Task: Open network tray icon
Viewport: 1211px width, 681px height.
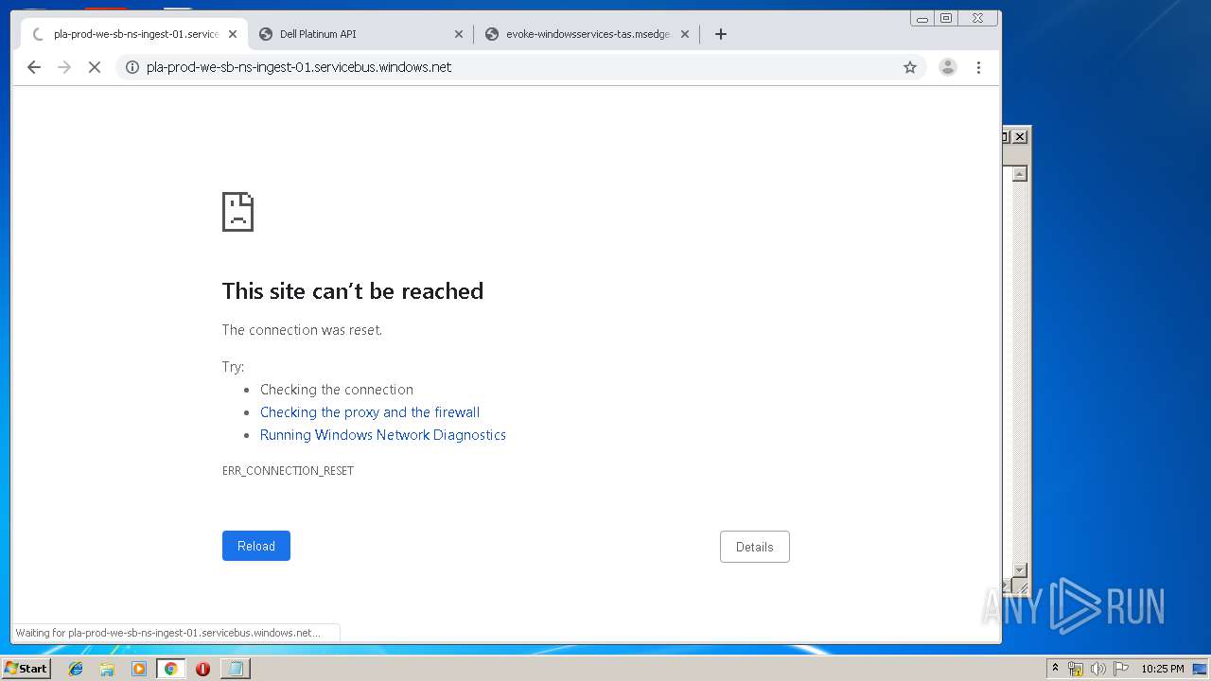Action: [1076, 669]
